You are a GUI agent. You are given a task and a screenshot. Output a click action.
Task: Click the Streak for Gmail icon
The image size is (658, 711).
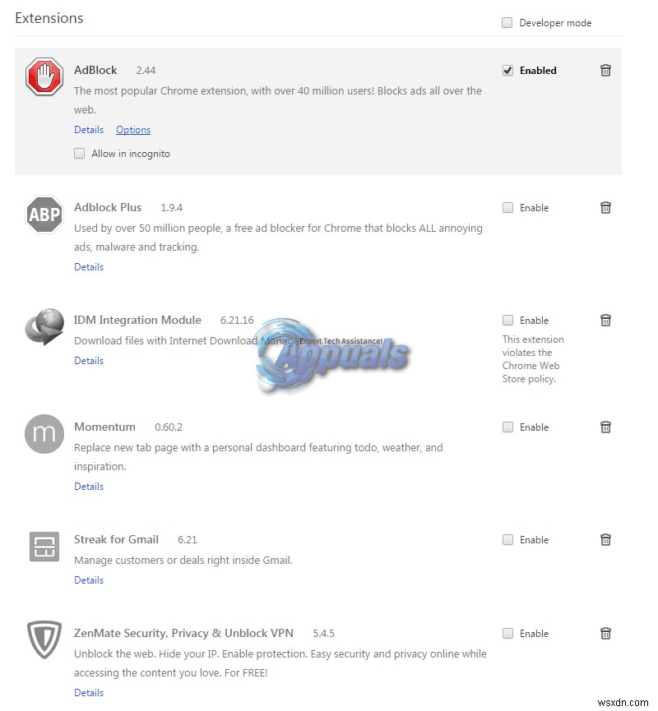point(44,547)
